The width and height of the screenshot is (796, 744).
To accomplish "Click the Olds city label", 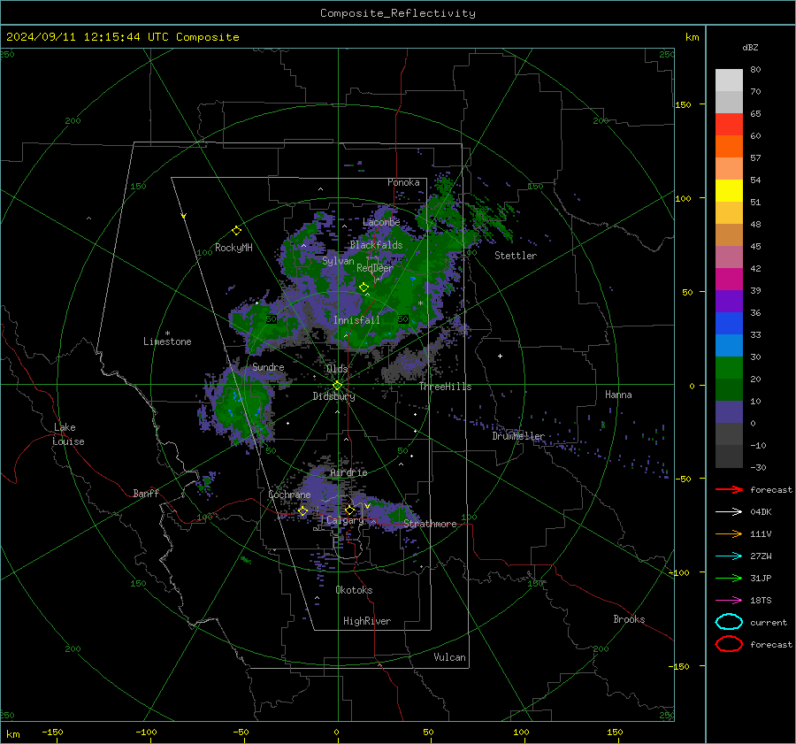I will point(337,369).
